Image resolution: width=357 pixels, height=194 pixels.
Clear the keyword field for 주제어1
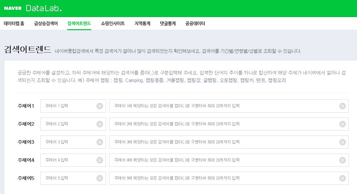point(343,106)
